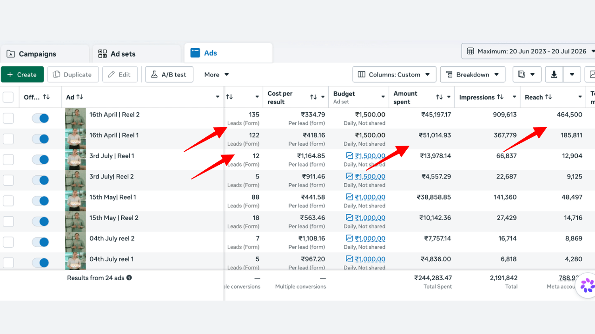Expand the export options arrow
Image resolution: width=595 pixels, height=334 pixels.
[572, 74]
